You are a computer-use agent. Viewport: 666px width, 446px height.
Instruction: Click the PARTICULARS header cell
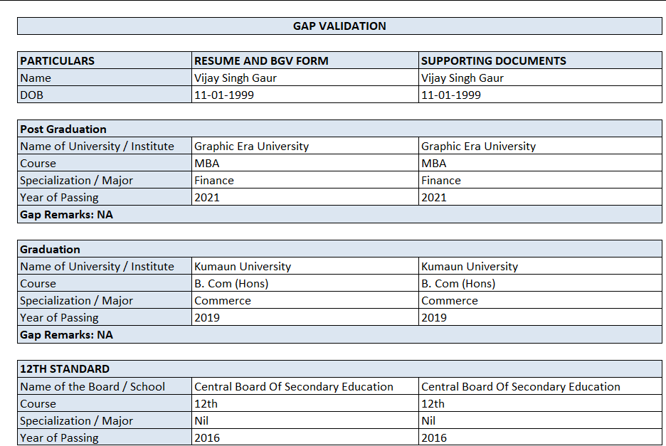(105, 60)
